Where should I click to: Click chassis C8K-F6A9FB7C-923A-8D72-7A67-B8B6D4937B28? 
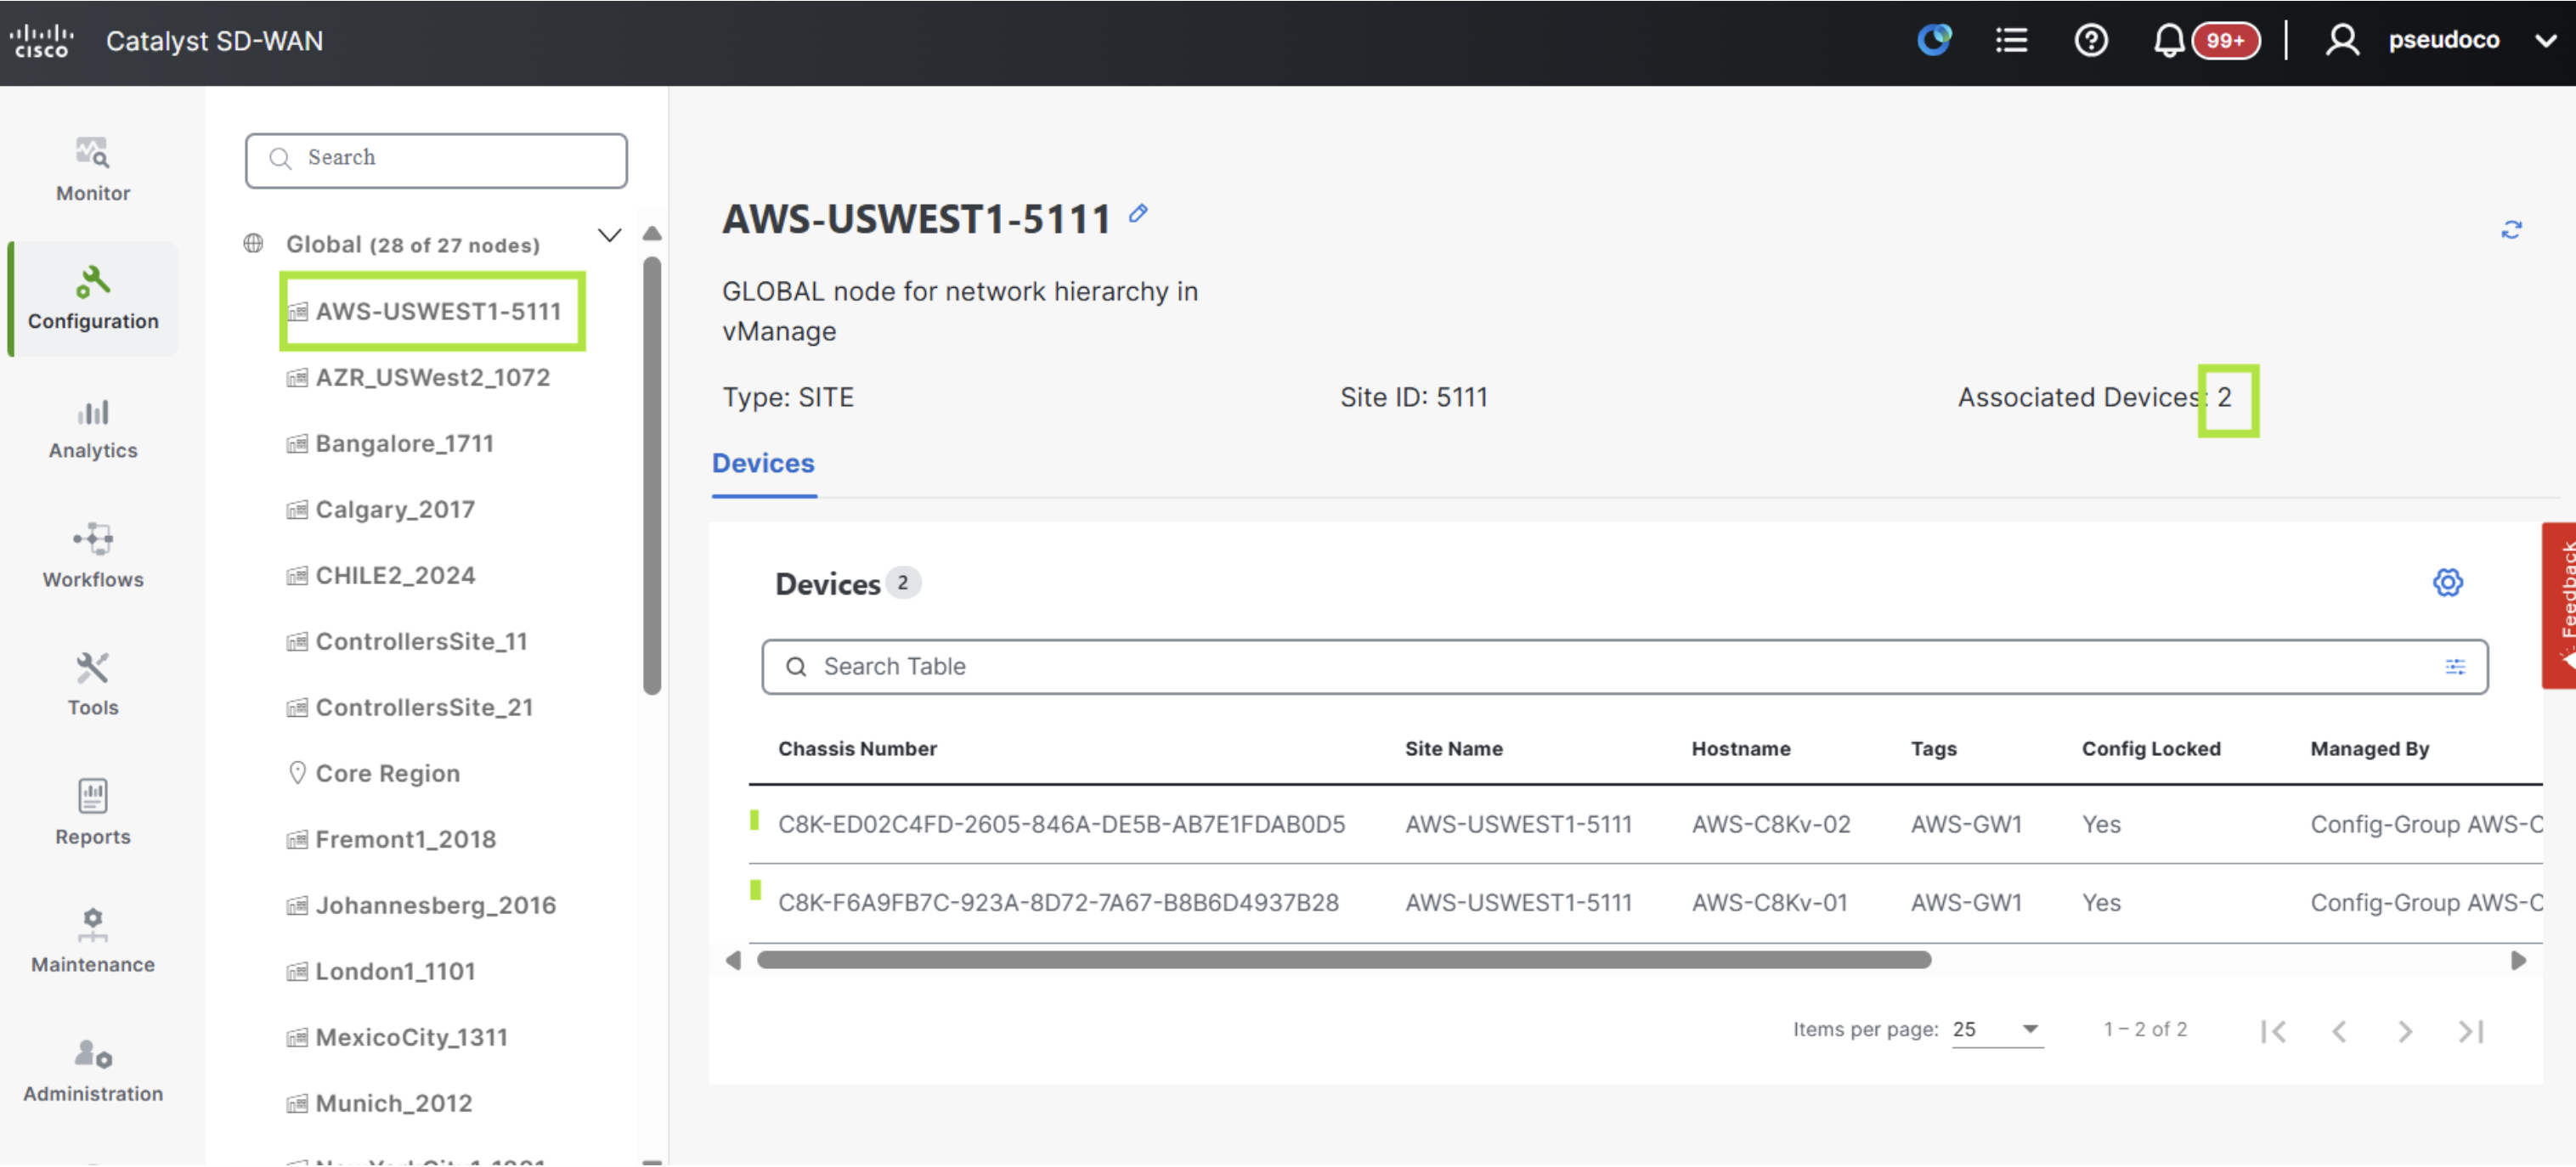(1058, 903)
